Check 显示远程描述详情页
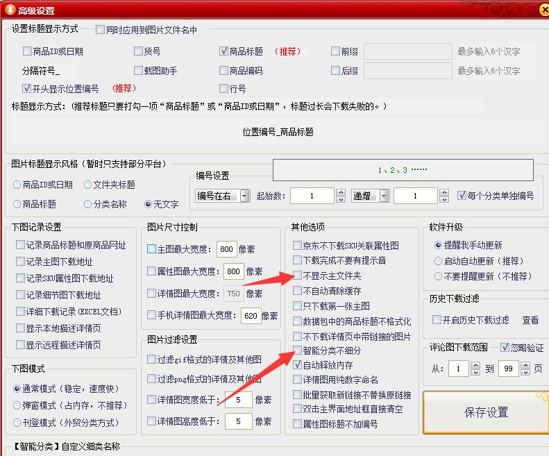The height and width of the screenshot is (456, 549). (20, 345)
